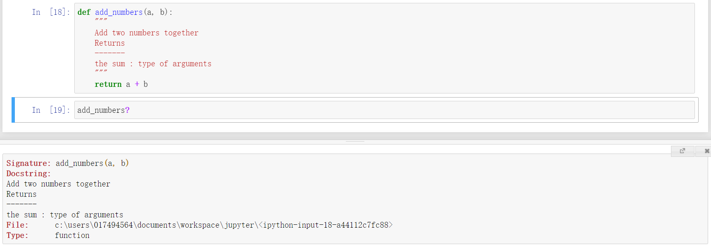
Task: Click the 'function' type value in pager
Action: click(72, 235)
